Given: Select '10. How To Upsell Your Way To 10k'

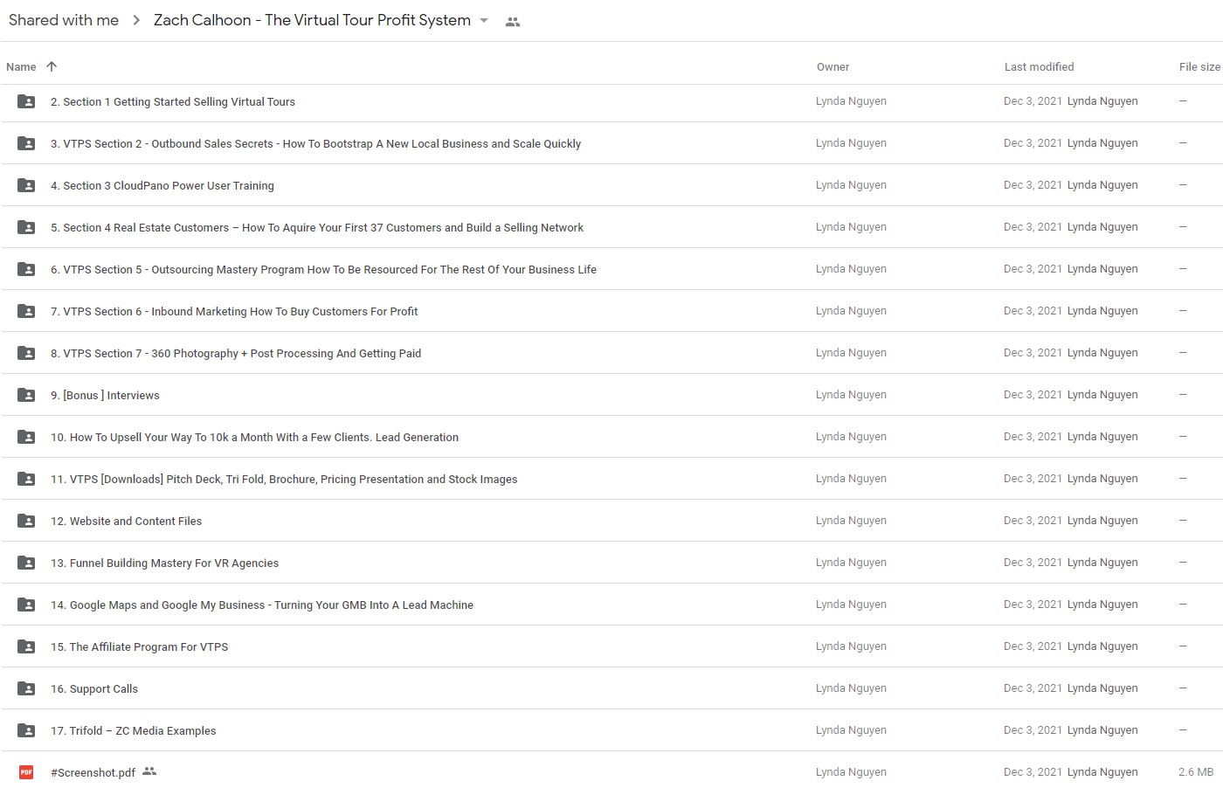Looking at the screenshot, I should point(254,437).
